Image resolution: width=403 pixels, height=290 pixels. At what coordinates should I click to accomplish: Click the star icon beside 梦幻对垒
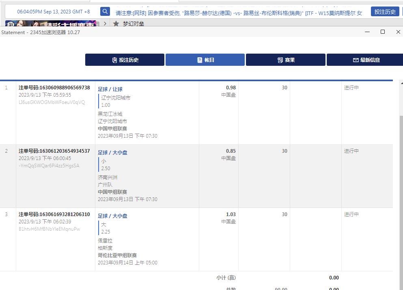[x=116, y=24]
